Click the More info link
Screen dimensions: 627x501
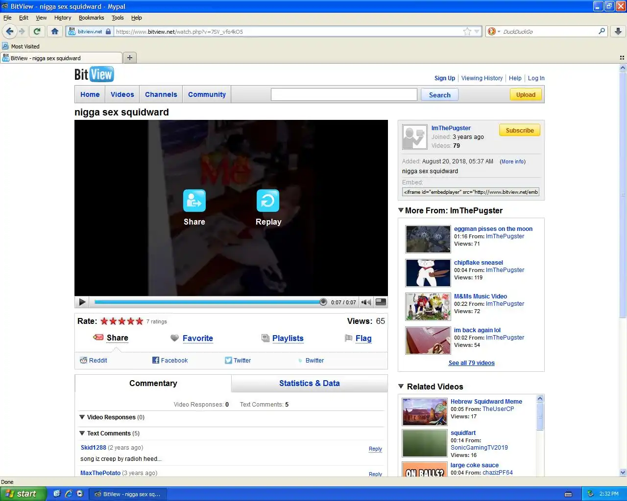[x=512, y=161]
